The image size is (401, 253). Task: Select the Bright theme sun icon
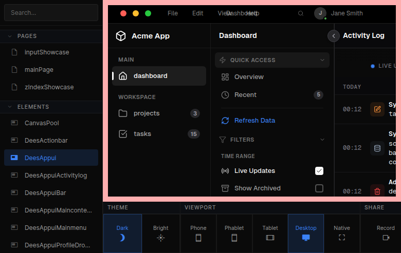(x=161, y=238)
